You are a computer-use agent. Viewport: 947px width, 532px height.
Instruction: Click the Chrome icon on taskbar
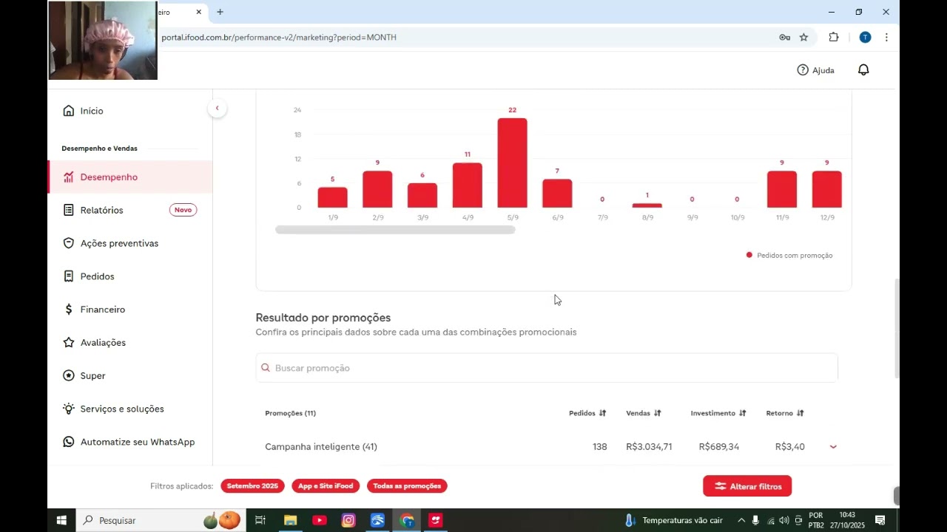tap(407, 520)
